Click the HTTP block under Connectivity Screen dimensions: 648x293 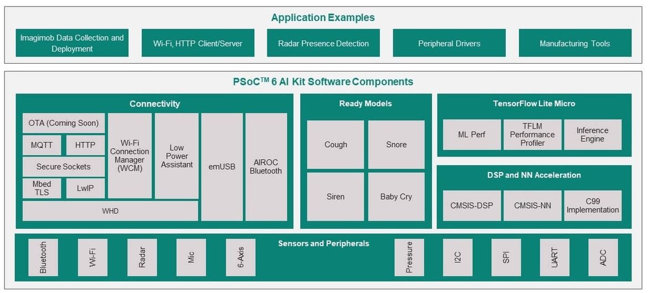(85, 145)
